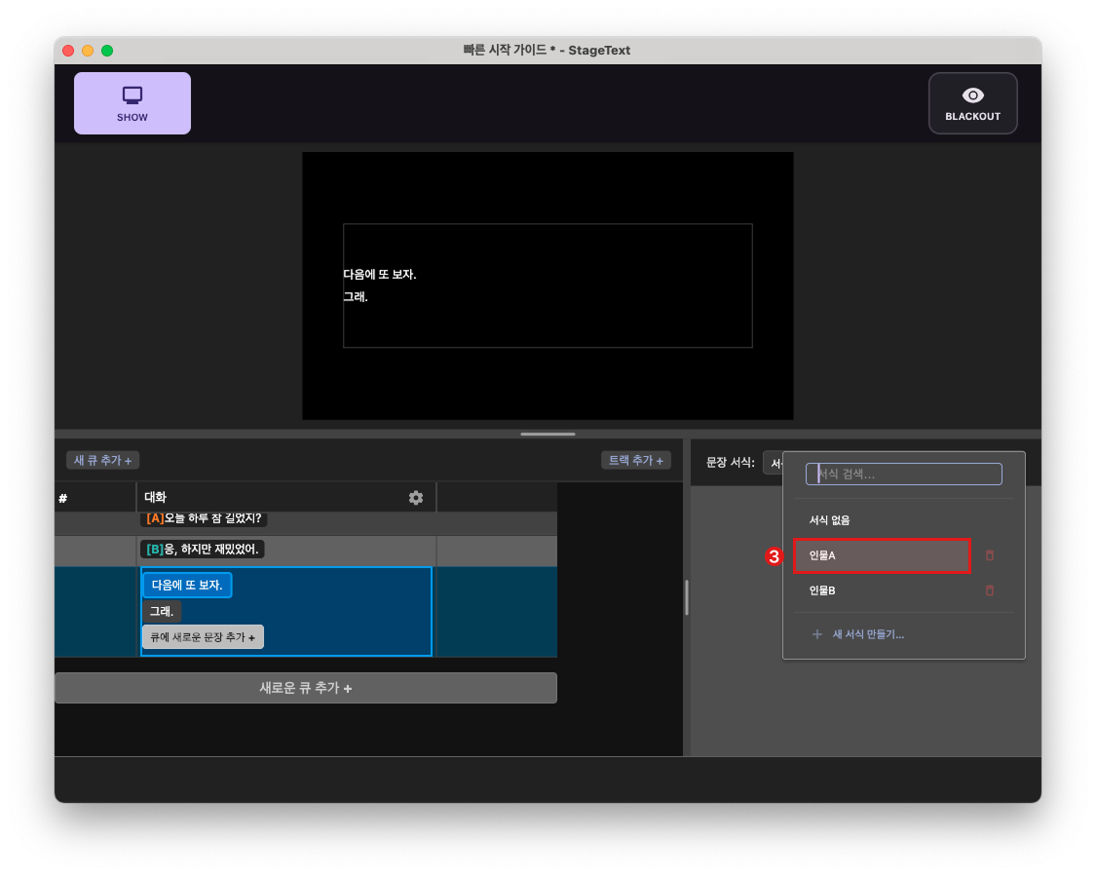Select the 다음에 또 보자 sentence chip

click(x=187, y=585)
